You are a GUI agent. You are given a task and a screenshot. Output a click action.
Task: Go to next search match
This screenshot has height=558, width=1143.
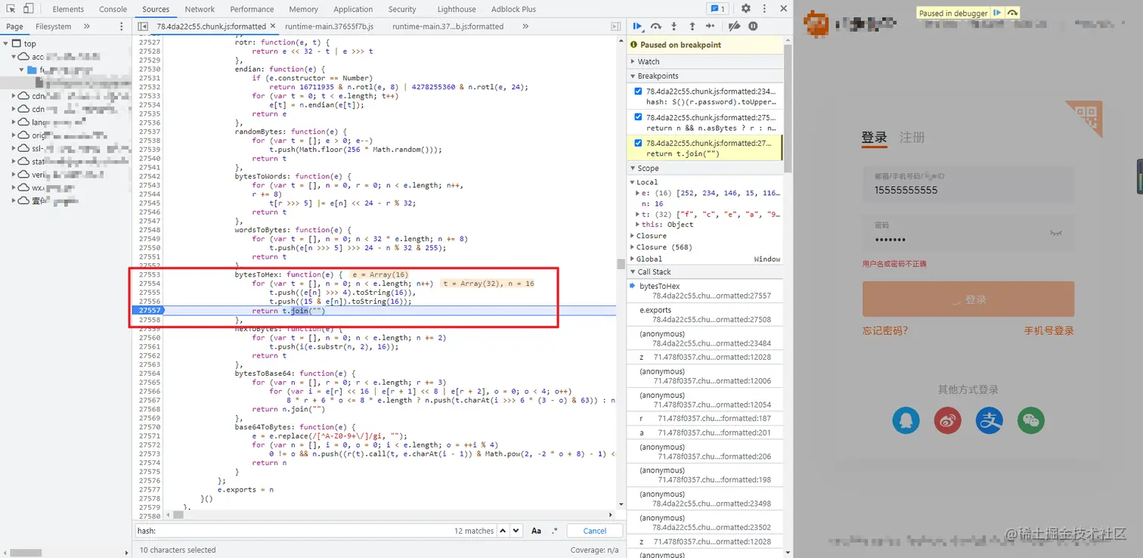coord(516,531)
